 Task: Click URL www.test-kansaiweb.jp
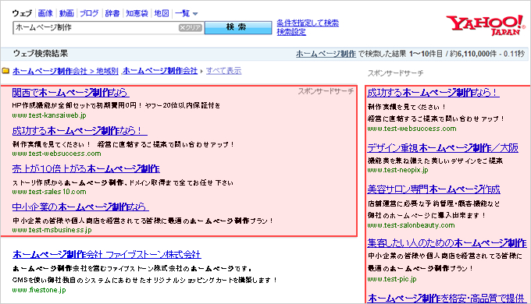point(49,115)
